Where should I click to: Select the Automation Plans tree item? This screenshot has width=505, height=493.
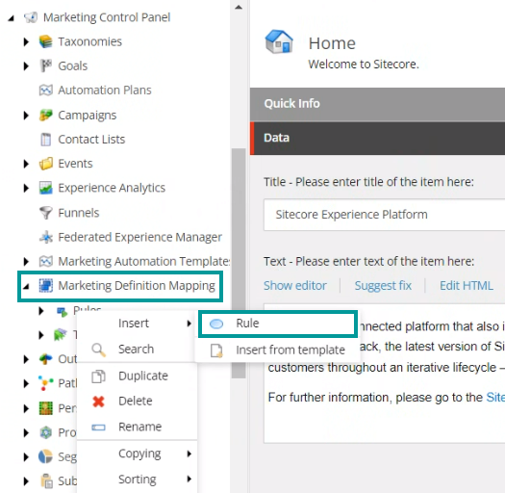[x=104, y=90]
